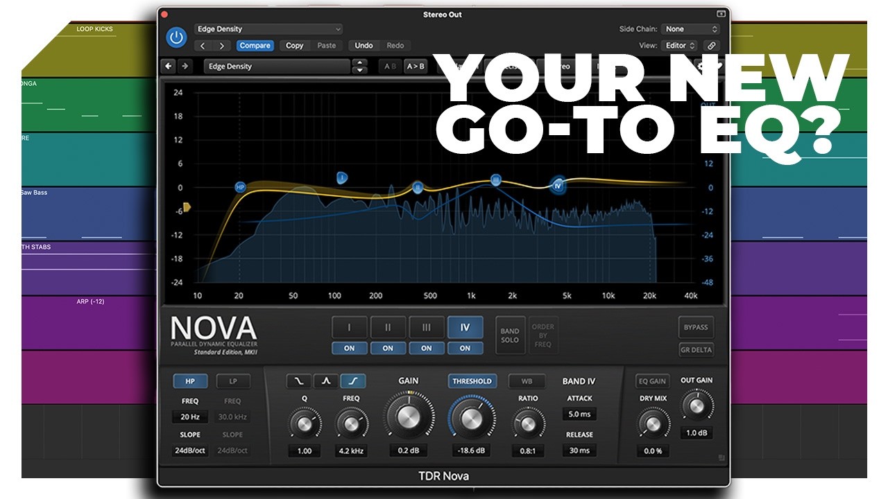Screen dimensions: 888x499
Task: Select band IV node on the EQ graph
Action: tap(557, 185)
